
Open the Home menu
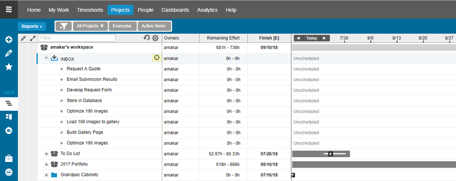point(34,10)
